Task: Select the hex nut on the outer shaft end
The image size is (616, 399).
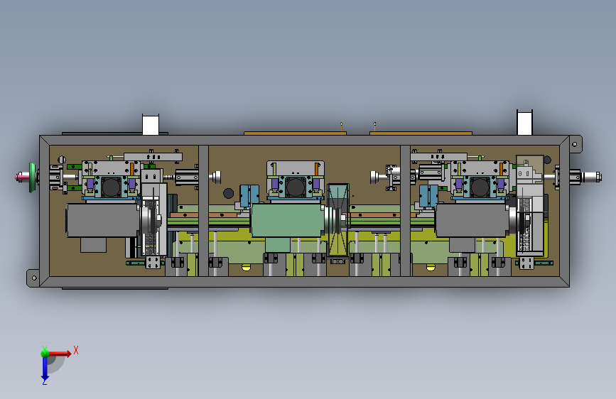Action: click(598, 177)
